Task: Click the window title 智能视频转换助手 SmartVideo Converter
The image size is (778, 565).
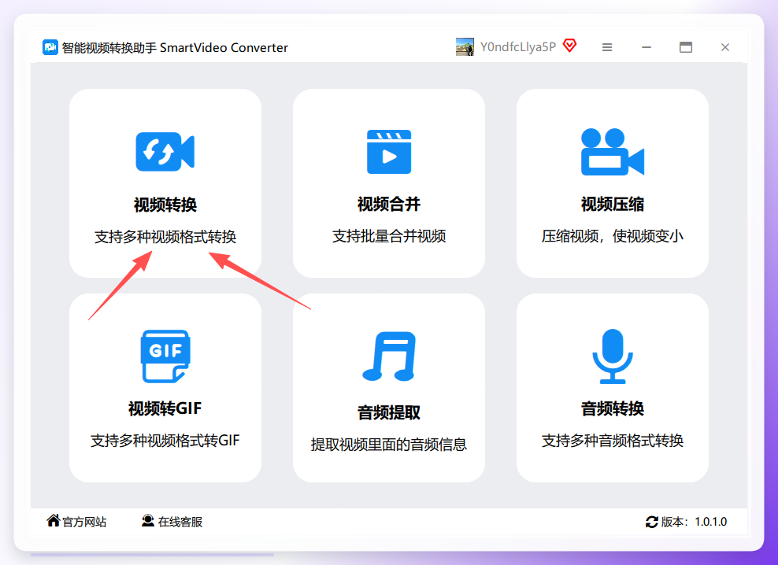Action: coord(175,48)
